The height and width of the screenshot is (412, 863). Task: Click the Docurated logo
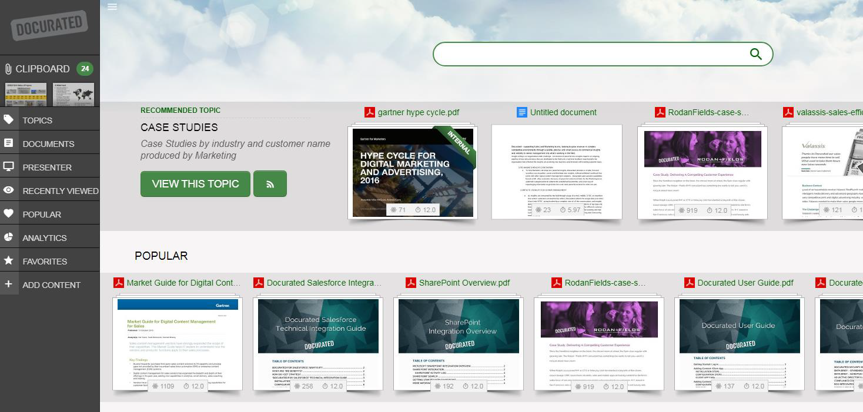(x=49, y=25)
